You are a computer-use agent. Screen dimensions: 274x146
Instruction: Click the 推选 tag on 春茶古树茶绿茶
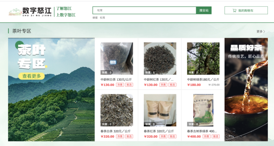click(x=216, y=137)
